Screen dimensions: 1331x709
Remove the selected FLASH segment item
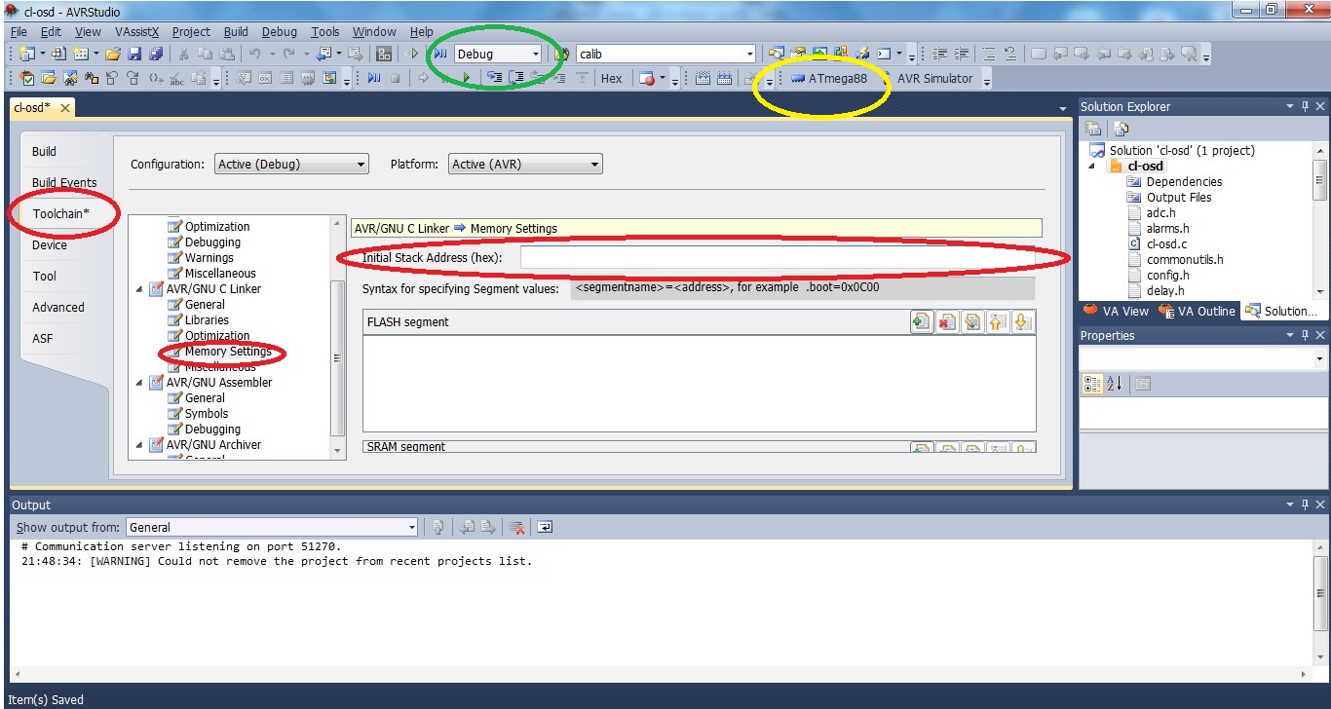(x=946, y=321)
